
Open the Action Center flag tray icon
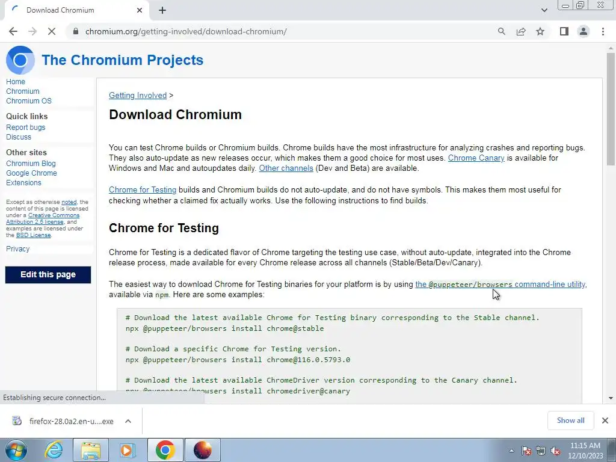tap(526, 451)
